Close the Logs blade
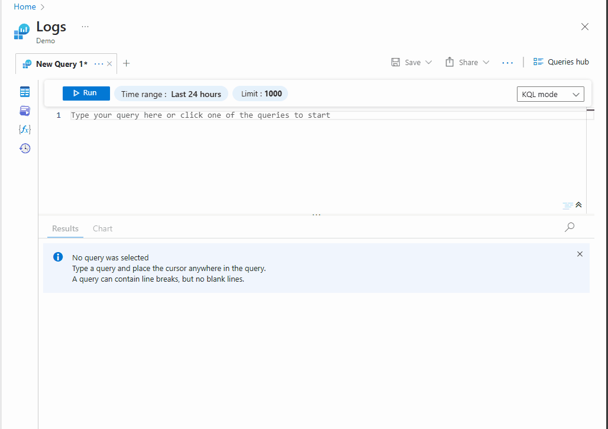This screenshot has width=608, height=429. [585, 27]
